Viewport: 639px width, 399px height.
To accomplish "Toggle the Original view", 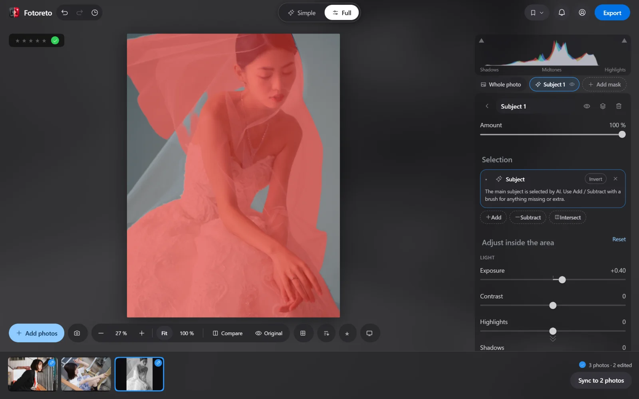I will tap(269, 333).
